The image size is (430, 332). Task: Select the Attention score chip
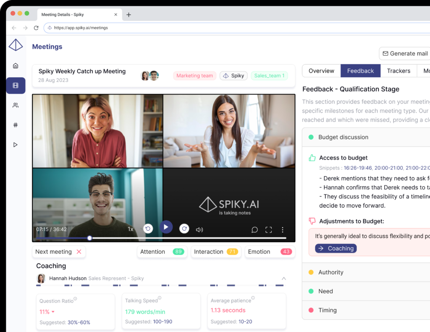[162, 252]
